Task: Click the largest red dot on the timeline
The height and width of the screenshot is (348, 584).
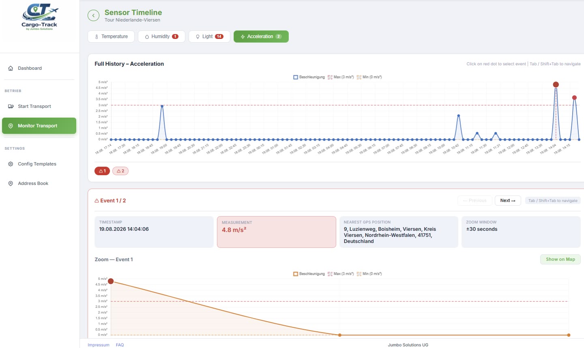Action: tap(556, 84)
